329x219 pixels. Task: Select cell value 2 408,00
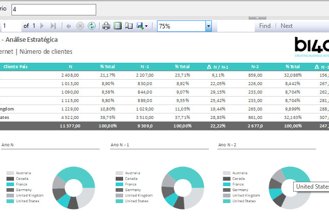tap(70, 75)
